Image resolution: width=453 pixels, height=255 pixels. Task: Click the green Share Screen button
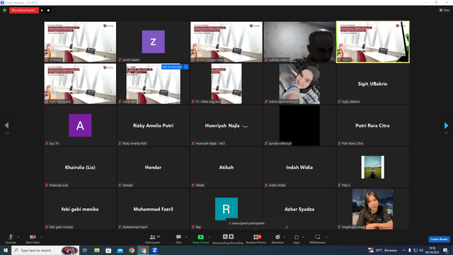(200, 239)
